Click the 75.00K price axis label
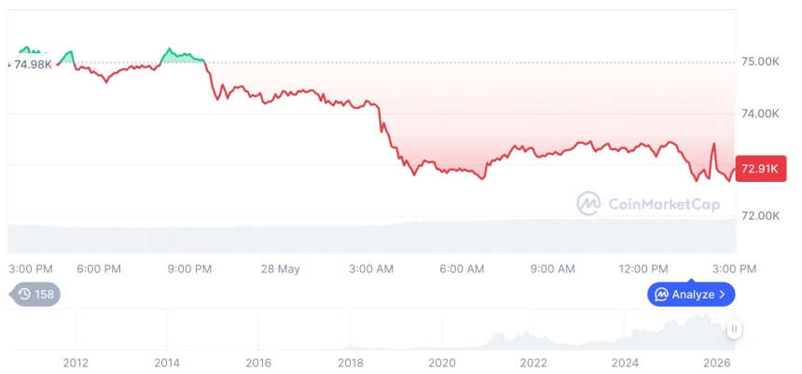 point(760,62)
